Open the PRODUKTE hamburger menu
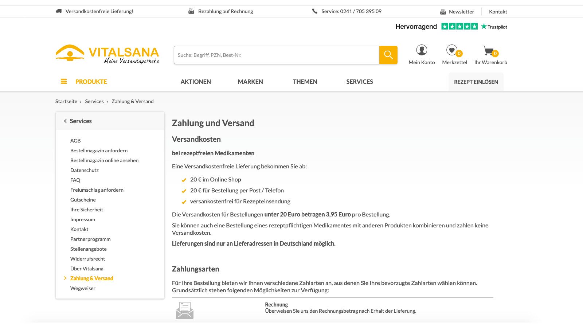Viewport: 583px width, 328px height. [x=64, y=82]
